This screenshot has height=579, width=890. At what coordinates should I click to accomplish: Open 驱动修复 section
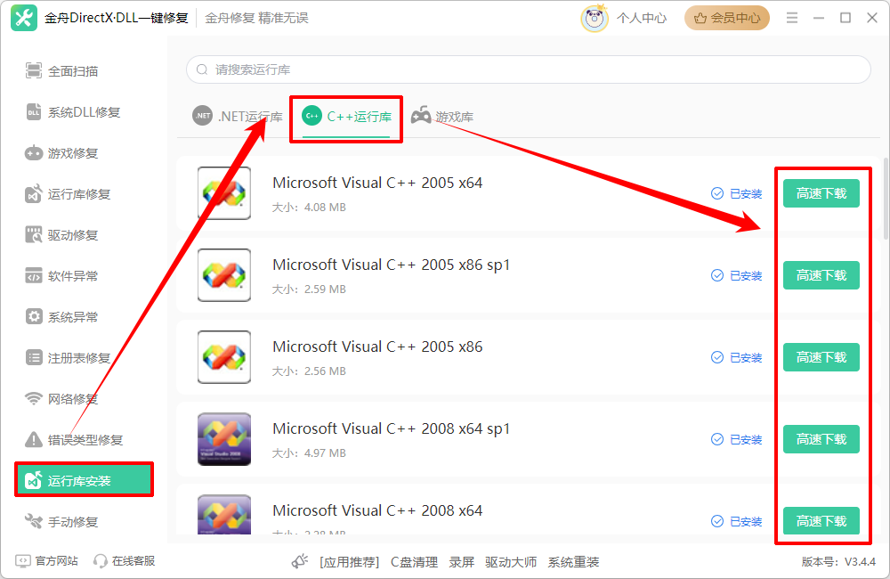[x=61, y=234]
